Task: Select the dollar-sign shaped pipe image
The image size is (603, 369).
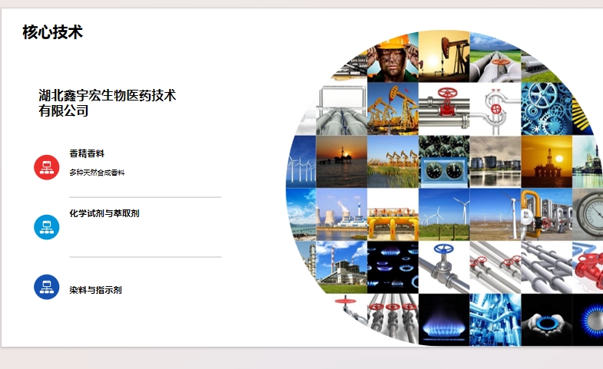Action: click(x=495, y=109)
